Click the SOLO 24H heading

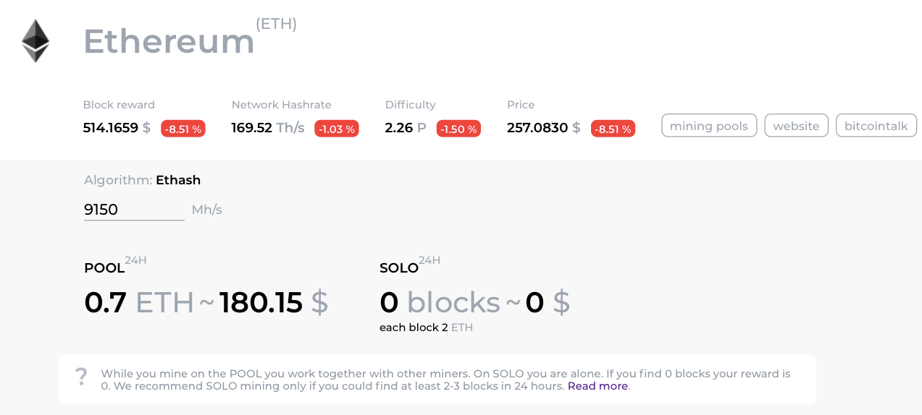(400, 268)
